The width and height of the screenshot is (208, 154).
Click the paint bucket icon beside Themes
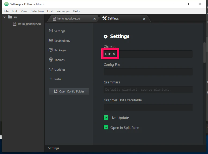(x=51, y=60)
